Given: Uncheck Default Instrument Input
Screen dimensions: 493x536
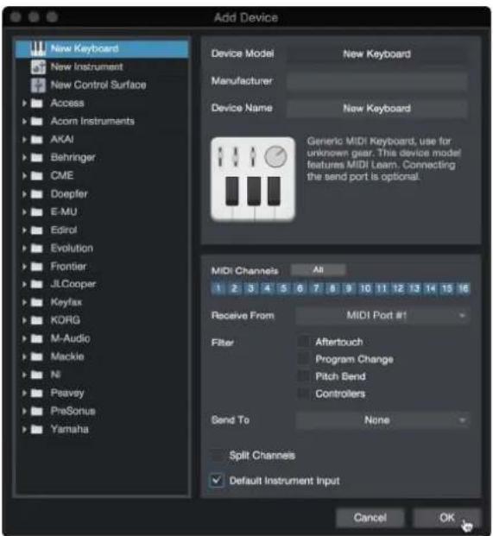Looking at the screenshot, I should pos(217,480).
